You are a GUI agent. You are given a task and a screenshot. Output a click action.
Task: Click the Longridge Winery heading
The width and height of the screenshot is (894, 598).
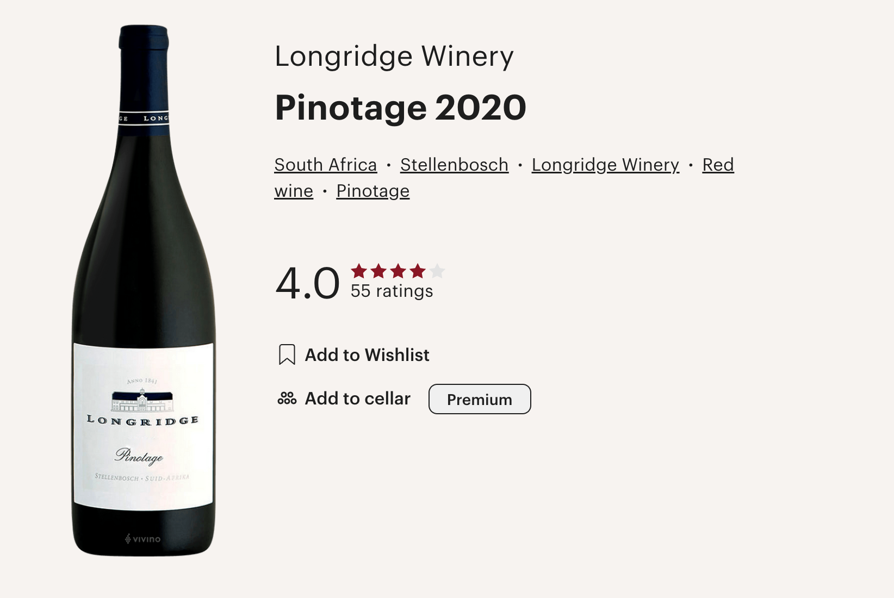click(x=394, y=56)
